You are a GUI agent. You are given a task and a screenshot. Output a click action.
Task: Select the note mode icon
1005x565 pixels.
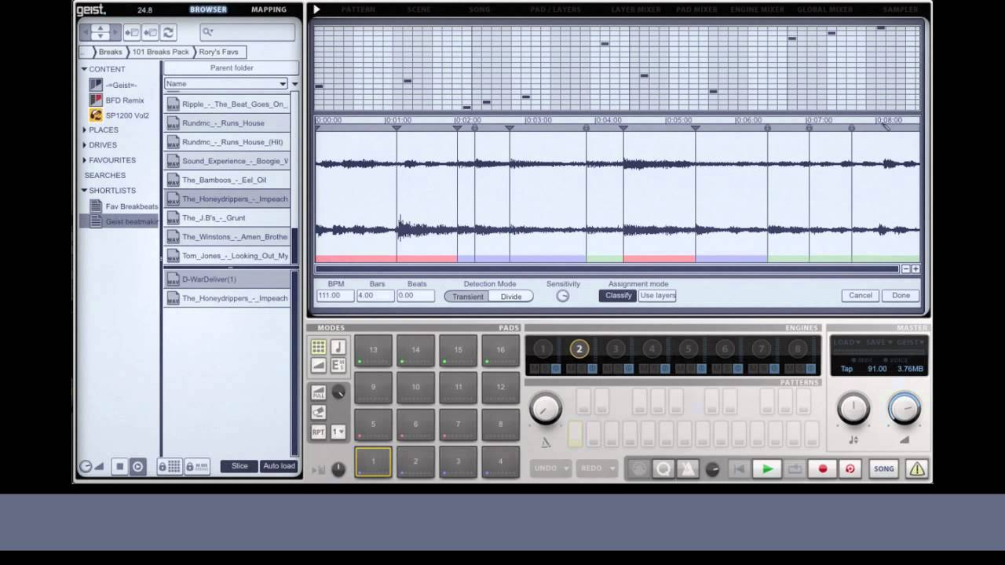pos(338,347)
